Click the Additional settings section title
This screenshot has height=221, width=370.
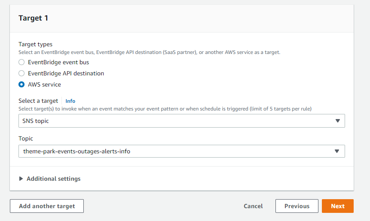[54, 179]
